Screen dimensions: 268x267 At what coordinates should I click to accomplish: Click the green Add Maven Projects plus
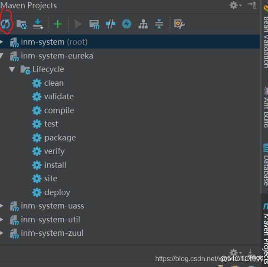(x=58, y=24)
